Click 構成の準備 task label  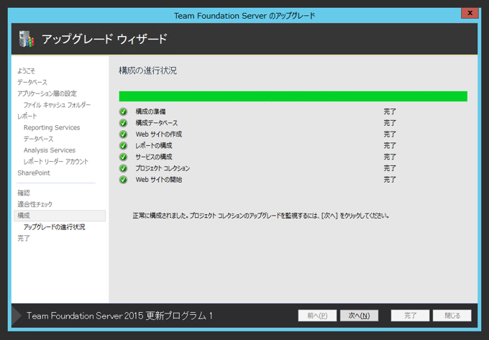coord(150,111)
